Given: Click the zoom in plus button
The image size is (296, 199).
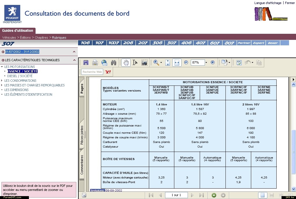Looking at the screenshot, I should pos(212,62).
